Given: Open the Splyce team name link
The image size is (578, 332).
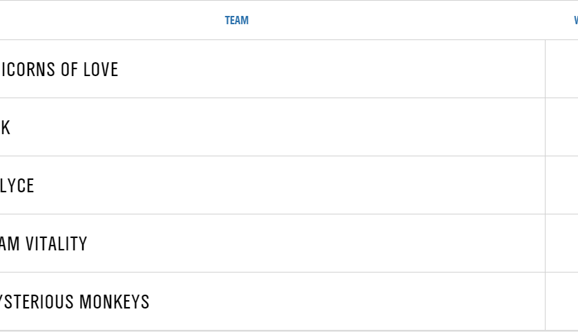Looking at the screenshot, I should [17, 185].
